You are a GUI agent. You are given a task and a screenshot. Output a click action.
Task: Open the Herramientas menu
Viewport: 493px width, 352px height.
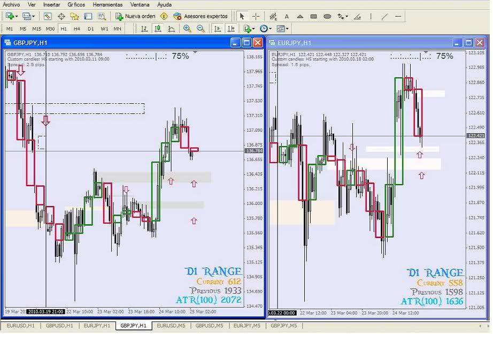coord(107,4)
